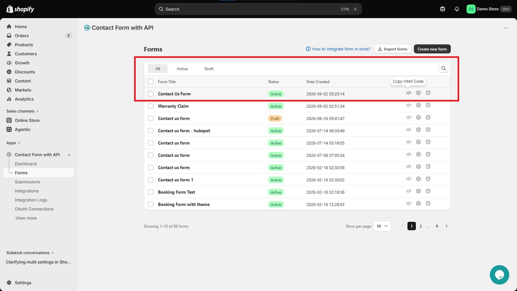The height and width of the screenshot is (291, 517).
Task: Open Dashboard in app navigation
Action: [x=26, y=164]
